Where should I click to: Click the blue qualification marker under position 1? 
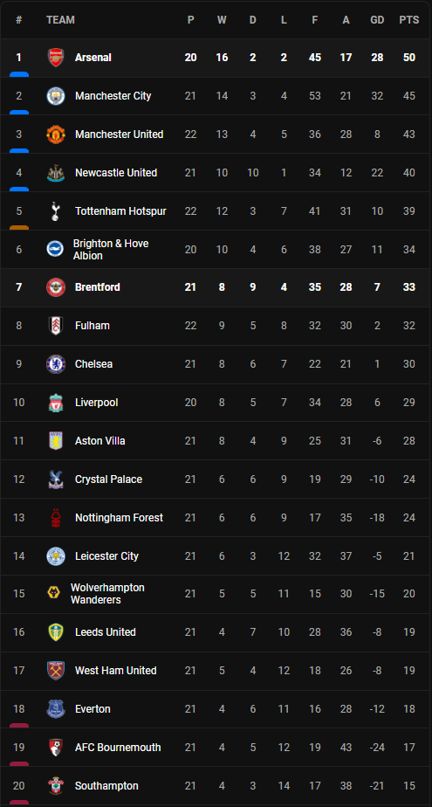pyautogui.click(x=19, y=74)
